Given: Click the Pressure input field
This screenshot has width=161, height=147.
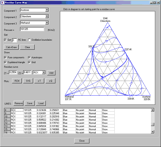Looking at the screenshot, I should click(32, 29).
